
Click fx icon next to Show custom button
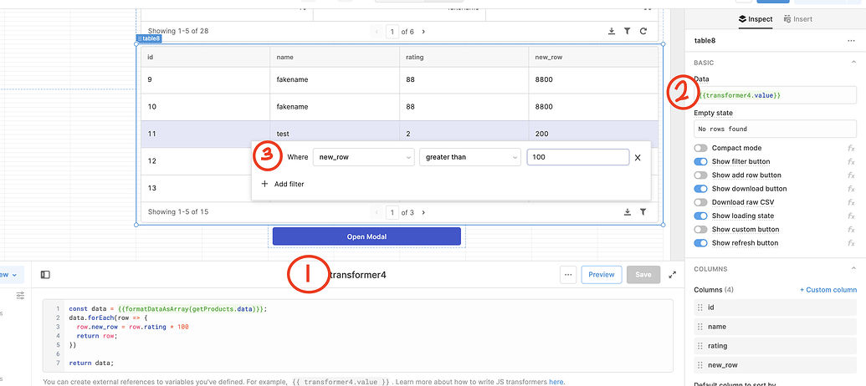(851, 230)
